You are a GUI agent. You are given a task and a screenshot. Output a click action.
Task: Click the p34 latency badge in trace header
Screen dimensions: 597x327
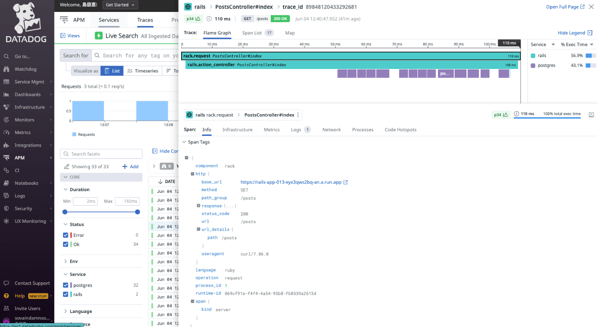[193, 19]
